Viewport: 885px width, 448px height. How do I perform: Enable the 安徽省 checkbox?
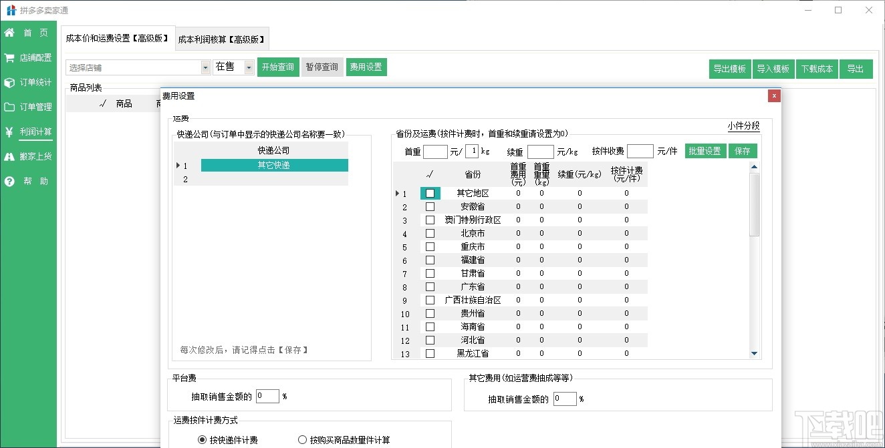coord(430,206)
